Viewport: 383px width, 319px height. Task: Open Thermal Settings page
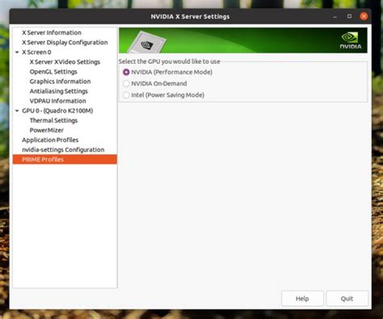[54, 121]
